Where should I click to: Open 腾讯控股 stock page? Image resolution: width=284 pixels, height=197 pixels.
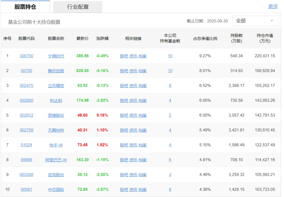pyautogui.click(x=56, y=71)
